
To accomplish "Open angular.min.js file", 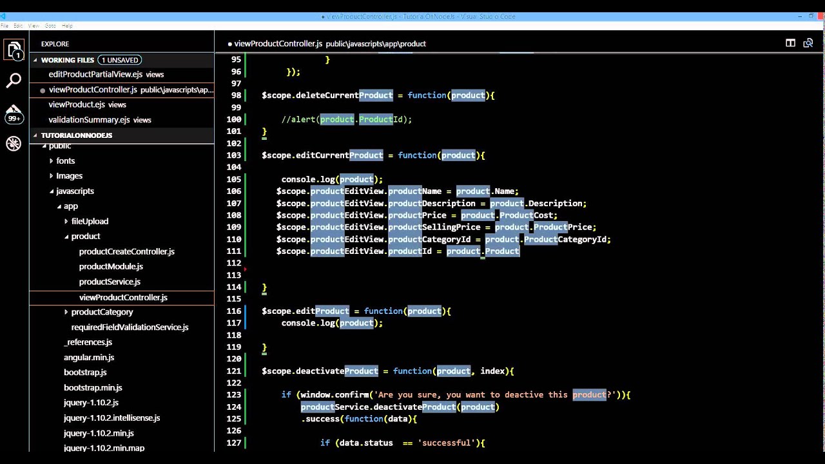I will (89, 357).
